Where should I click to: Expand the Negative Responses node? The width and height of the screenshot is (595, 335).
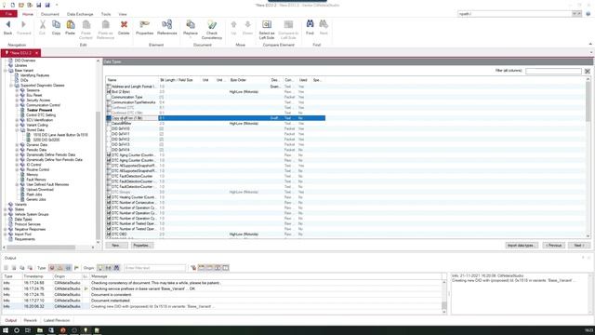pyautogui.click(x=6, y=229)
